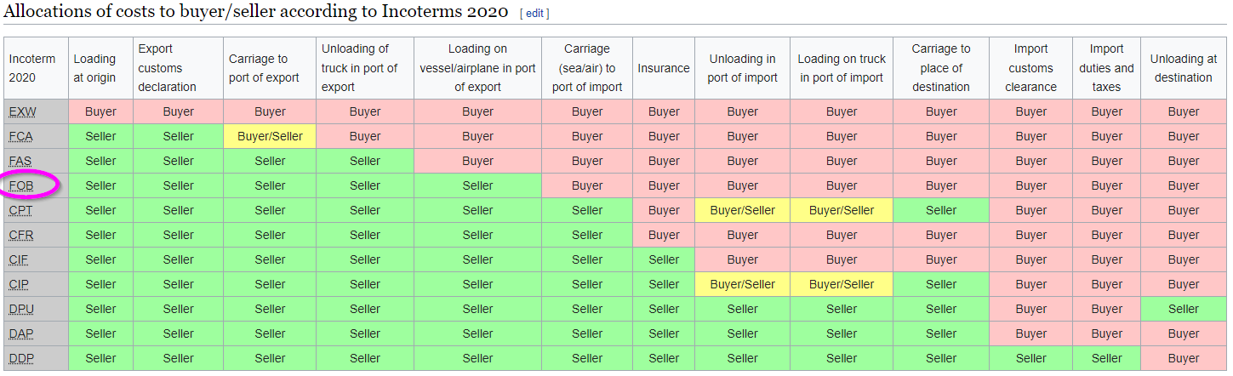
Task: Select the DPU row label
Action: [x=21, y=309]
